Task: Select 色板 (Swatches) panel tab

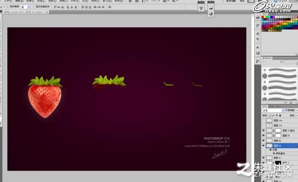Action: 264,14
